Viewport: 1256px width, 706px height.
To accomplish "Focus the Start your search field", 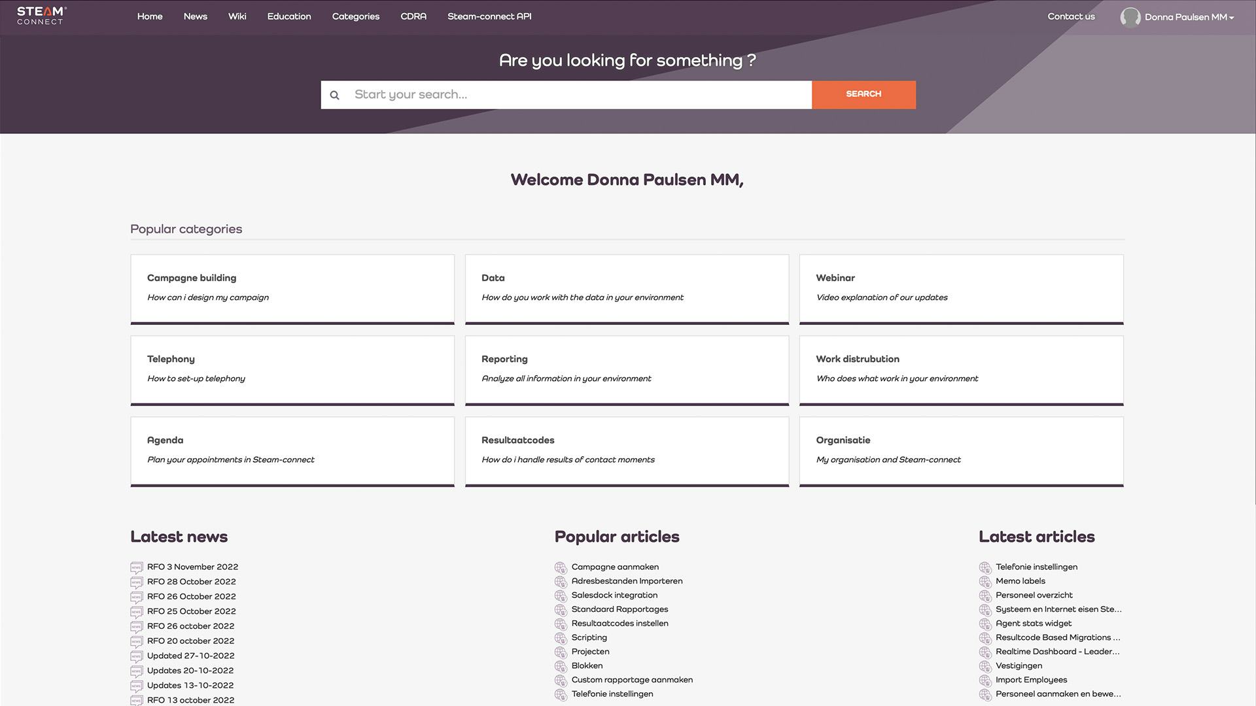I will pyautogui.click(x=579, y=95).
